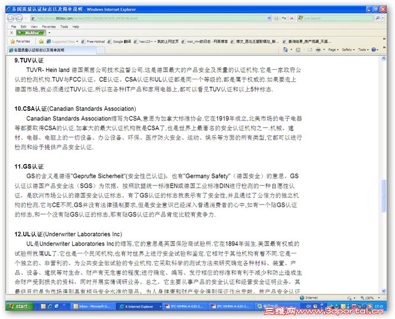Click the 17:15 taskbar clock
The image size is (395, 319).
tap(379, 306)
